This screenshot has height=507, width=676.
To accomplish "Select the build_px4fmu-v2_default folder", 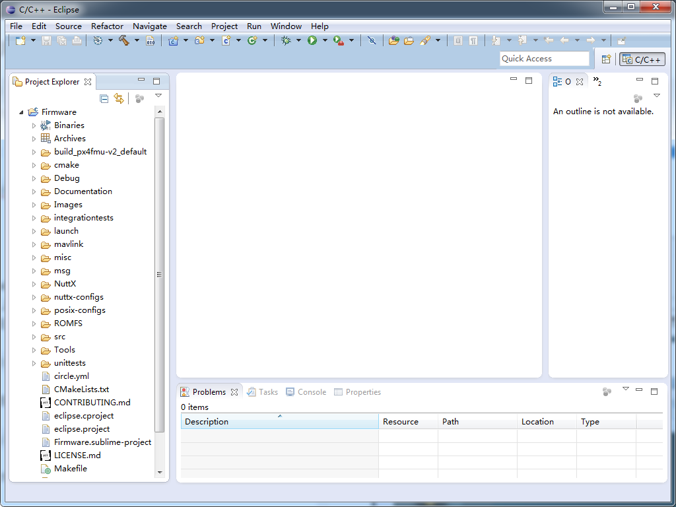I will (x=100, y=152).
